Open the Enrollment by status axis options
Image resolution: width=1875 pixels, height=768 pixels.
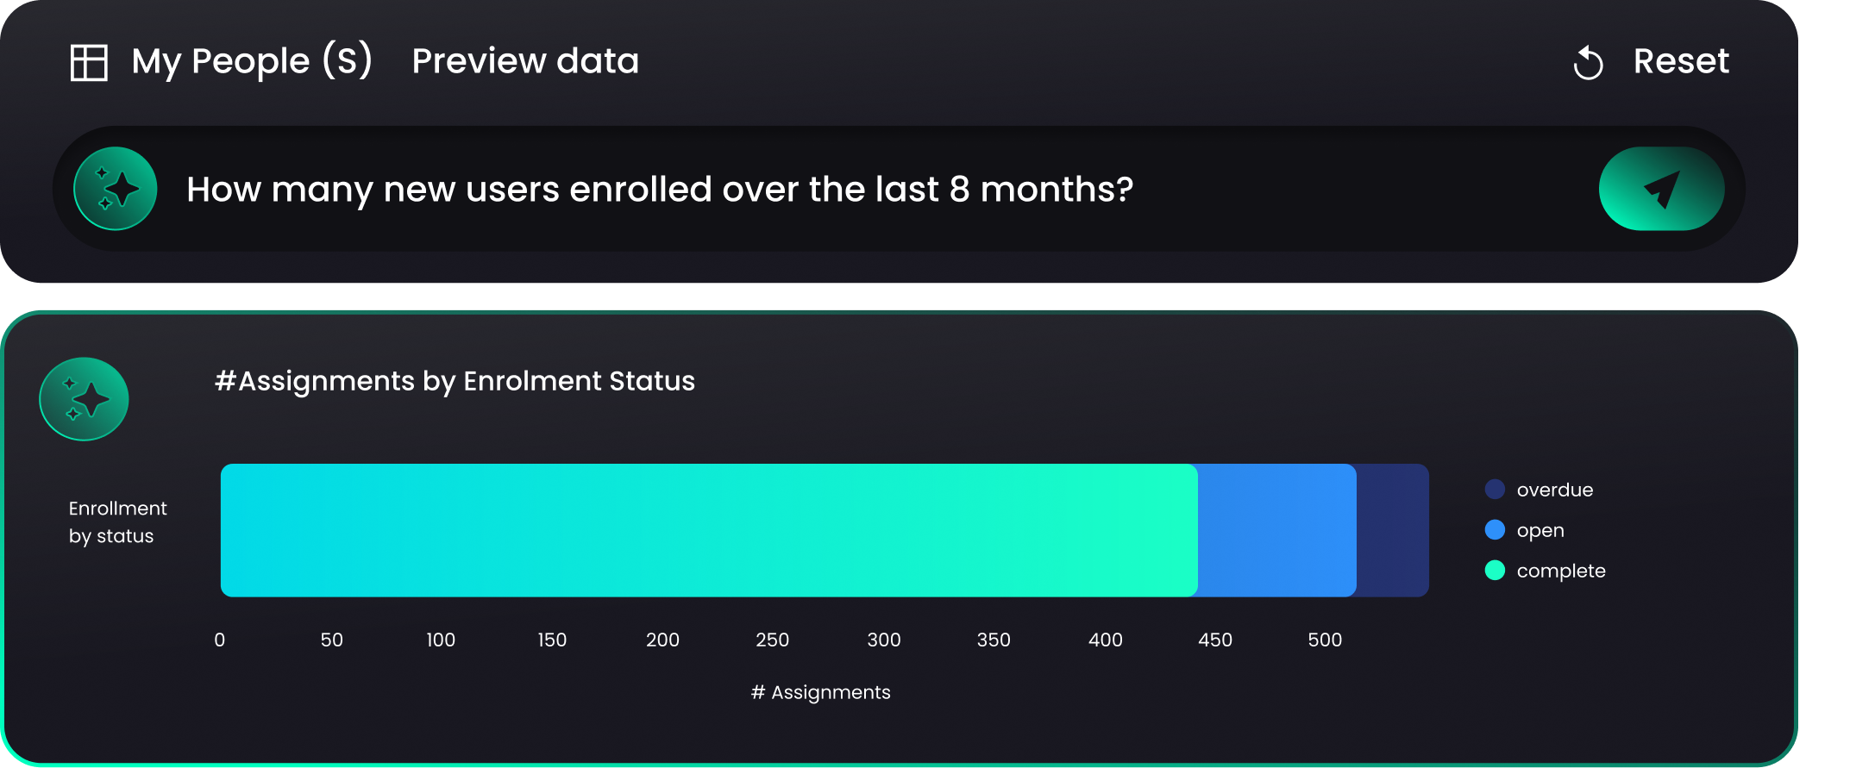[x=117, y=521]
